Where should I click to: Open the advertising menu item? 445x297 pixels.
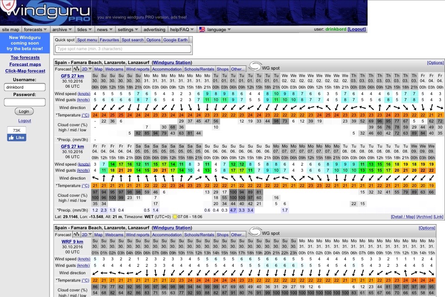[154, 30]
